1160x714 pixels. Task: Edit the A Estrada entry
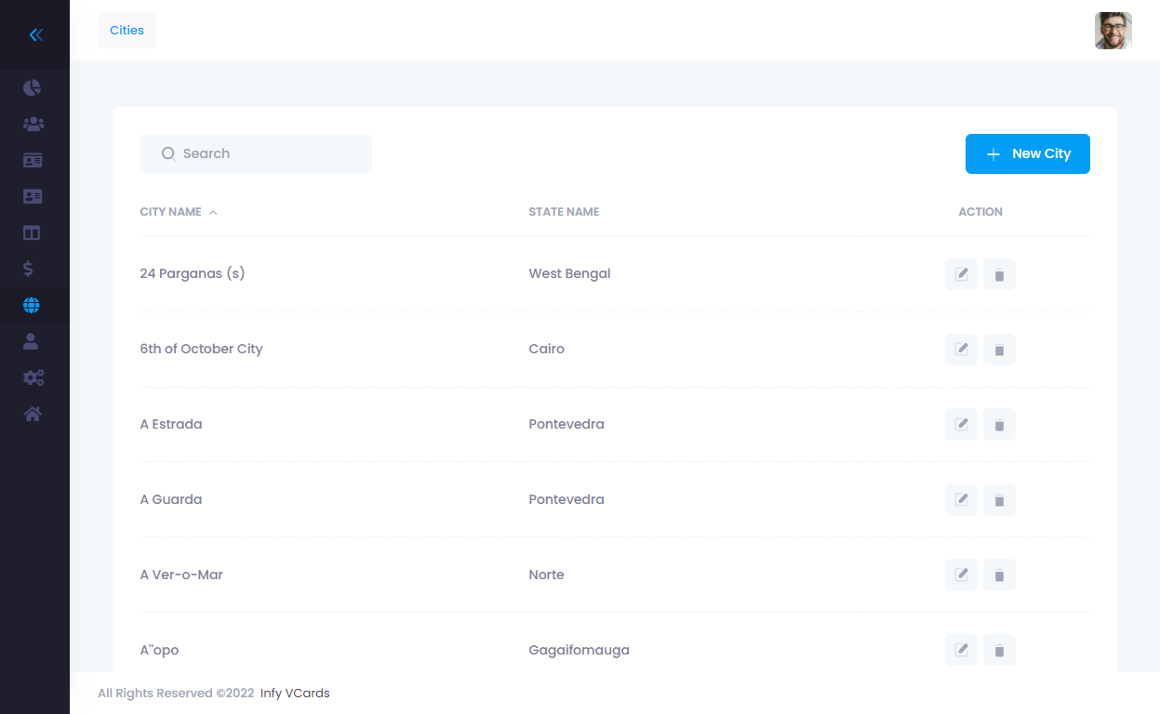point(961,424)
